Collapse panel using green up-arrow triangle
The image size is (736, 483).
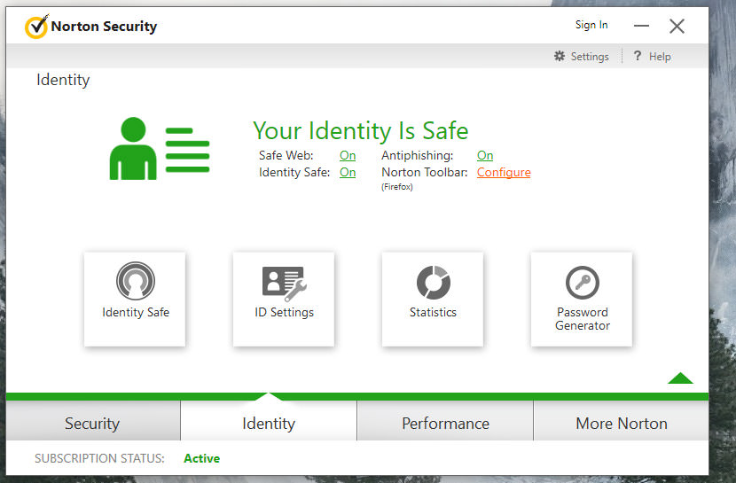(x=680, y=378)
